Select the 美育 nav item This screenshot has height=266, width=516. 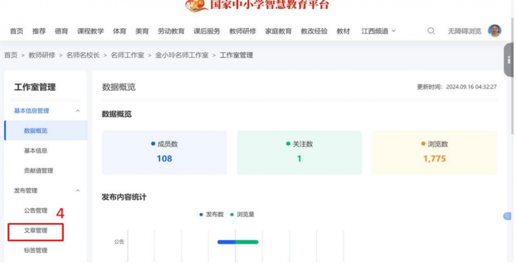point(142,31)
